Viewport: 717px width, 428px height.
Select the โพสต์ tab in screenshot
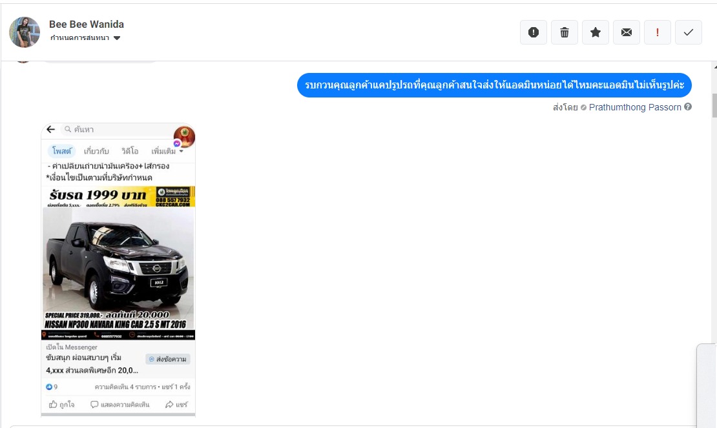[x=62, y=151]
